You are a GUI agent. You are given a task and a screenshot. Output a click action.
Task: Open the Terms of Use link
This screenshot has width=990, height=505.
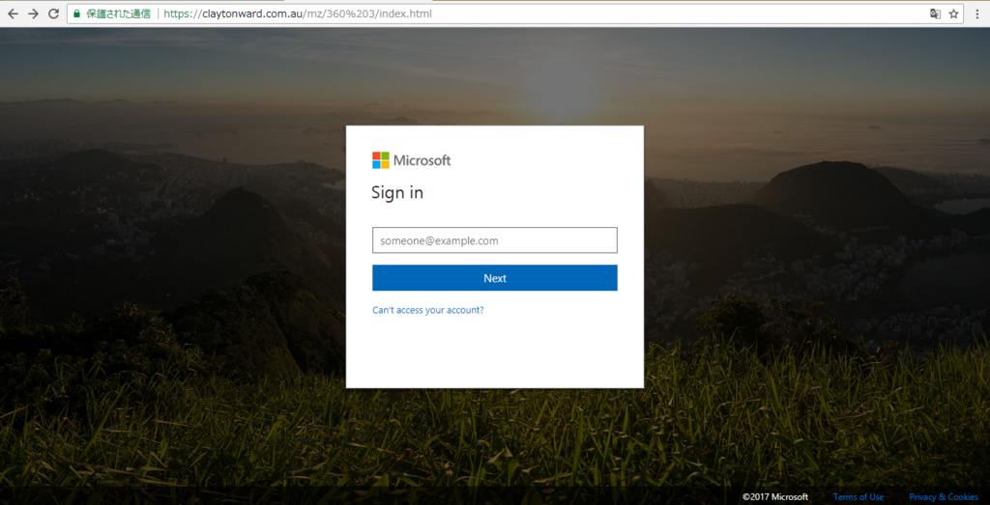859,497
